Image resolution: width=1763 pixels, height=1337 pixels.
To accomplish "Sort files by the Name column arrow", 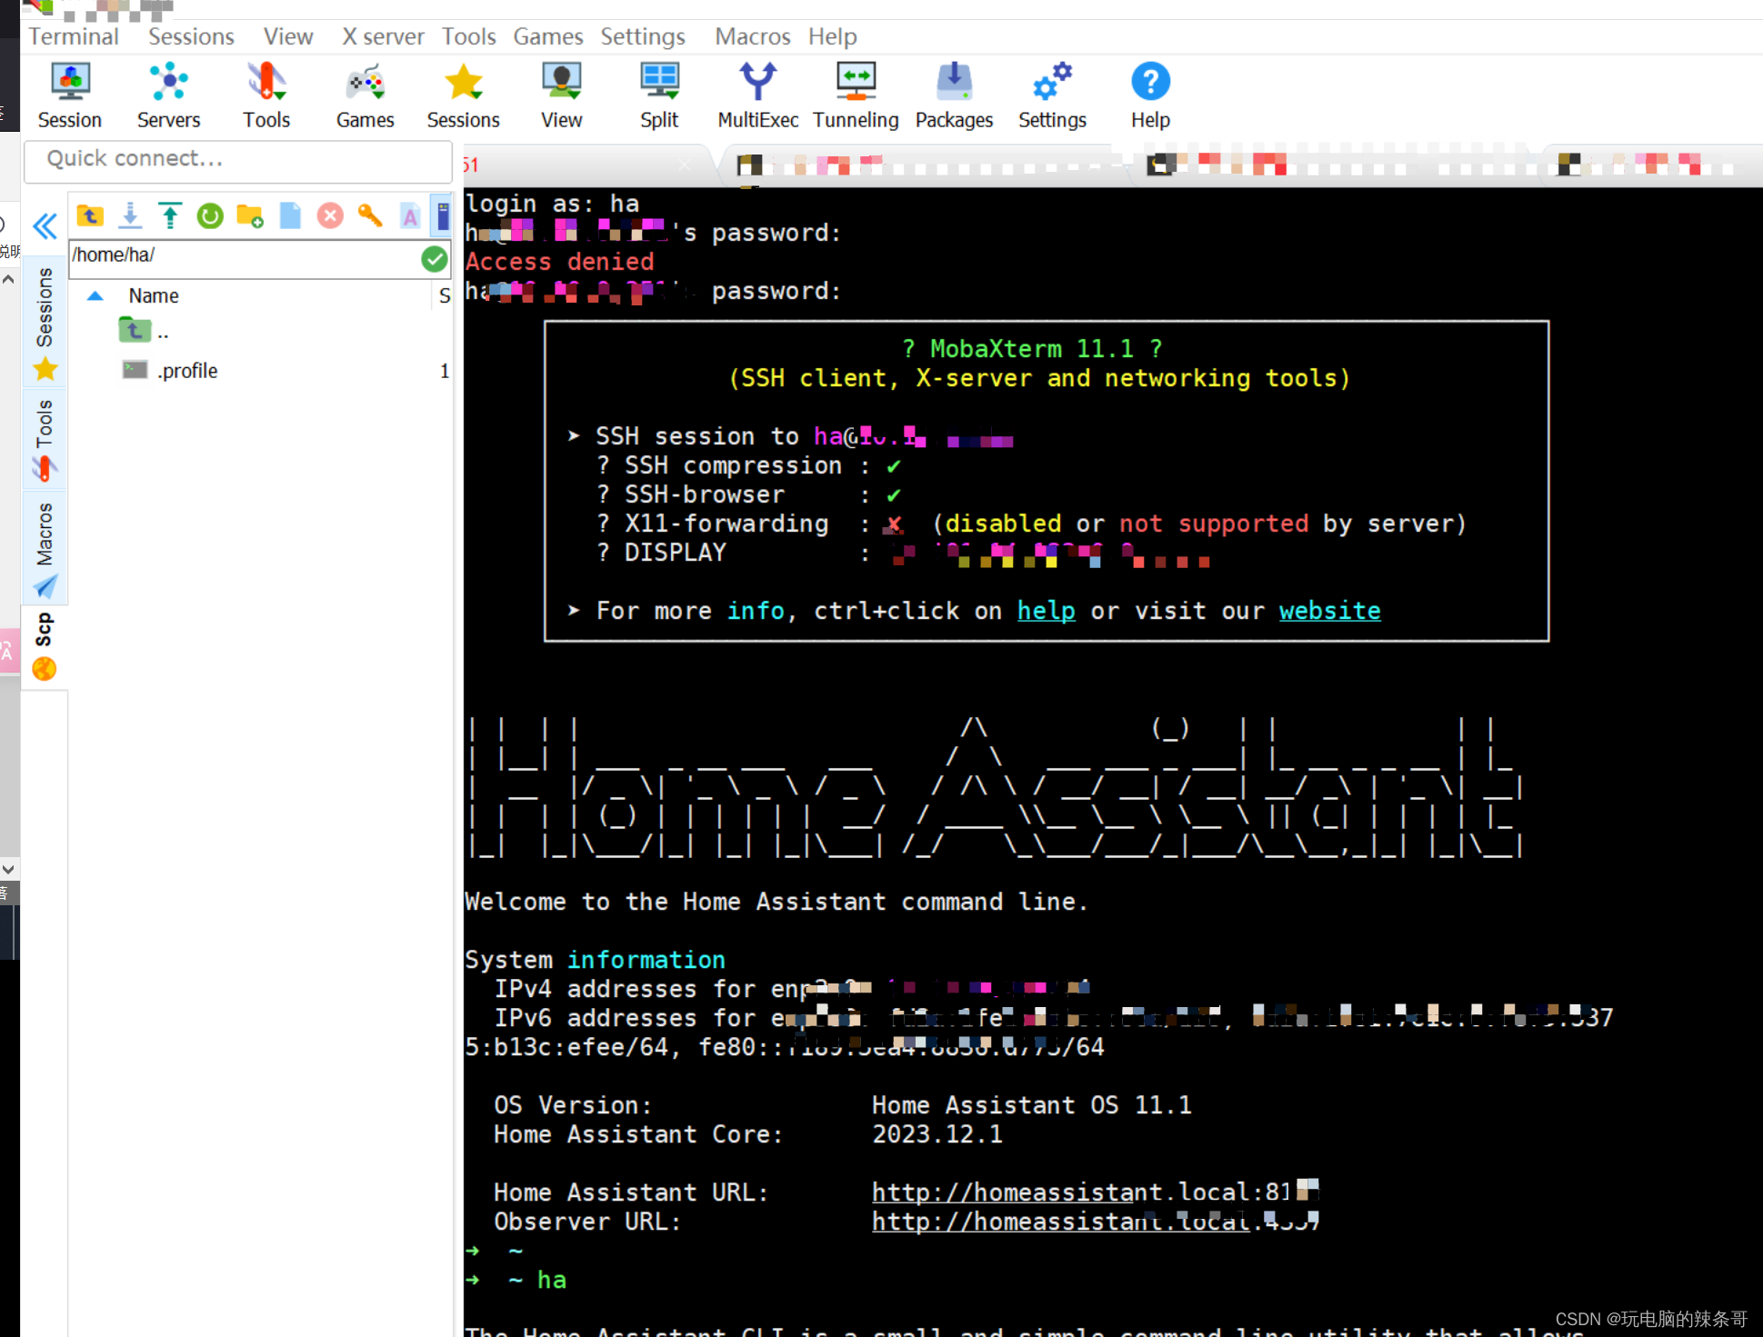I will [x=95, y=296].
